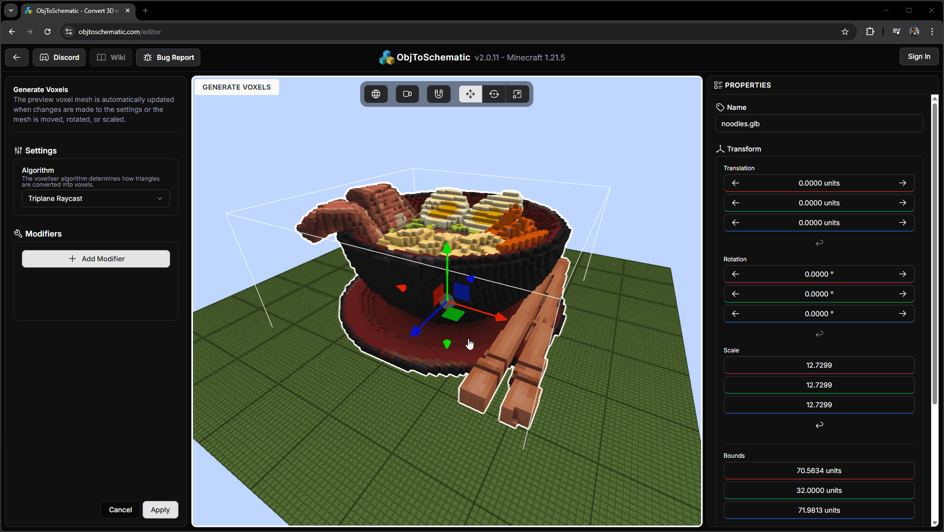Click the PROPERTIES panel header icon
Screen dimensions: 944x532
click(718, 85)
